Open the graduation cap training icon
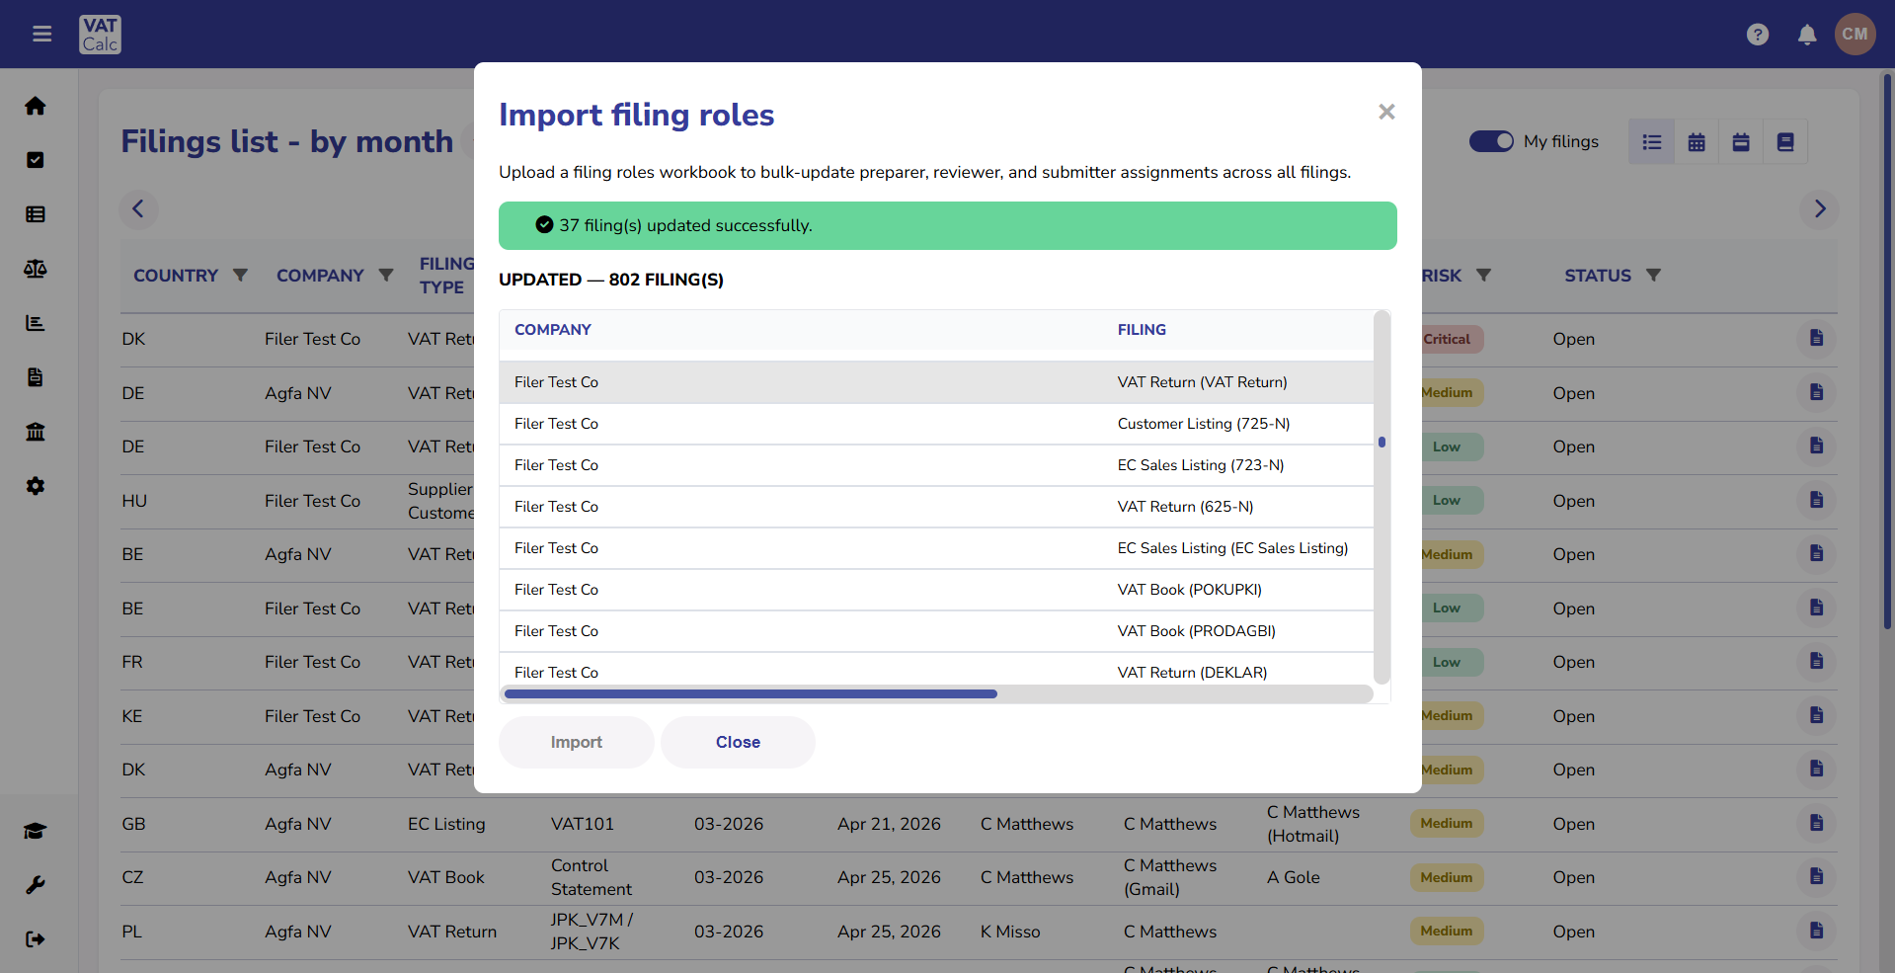Image resolution: width=1895 pixels, height=973 pixels. coord(36,831)
